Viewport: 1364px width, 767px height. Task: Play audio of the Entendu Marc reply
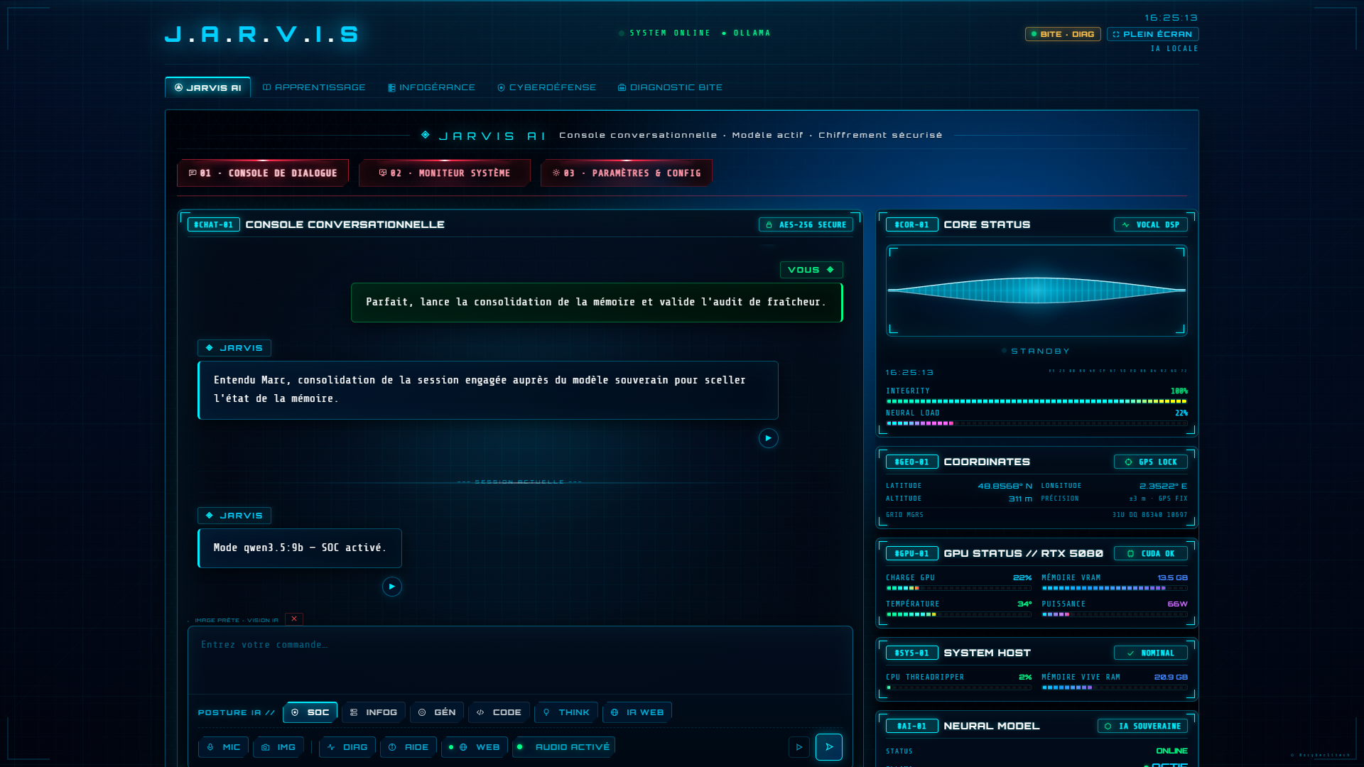(x=769, y=438)
